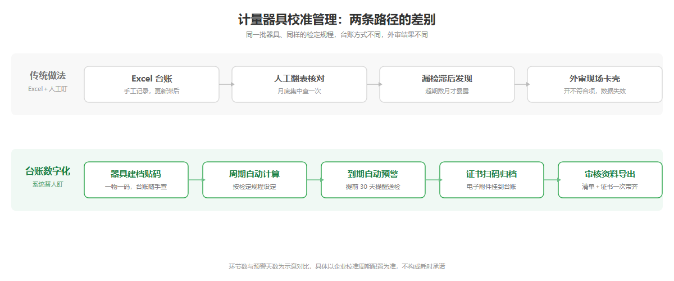674x281 pixels.
Task: Click the text 一物一码，台账随手查
Action: (136, 187)
